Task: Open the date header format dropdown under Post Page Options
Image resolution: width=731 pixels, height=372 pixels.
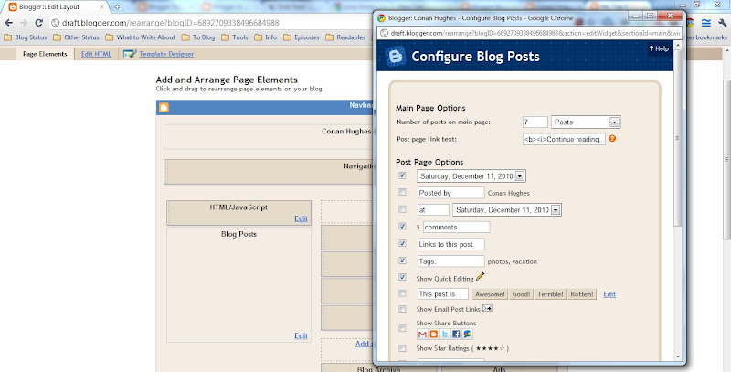Action: 471,176
